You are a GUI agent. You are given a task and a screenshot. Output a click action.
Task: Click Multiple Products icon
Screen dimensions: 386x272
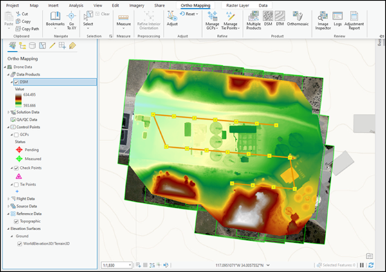click(x=253, y=16)
